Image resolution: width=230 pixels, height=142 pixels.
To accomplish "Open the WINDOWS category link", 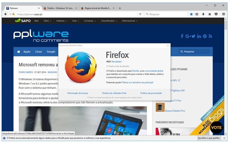I will [x=52, y=72].
